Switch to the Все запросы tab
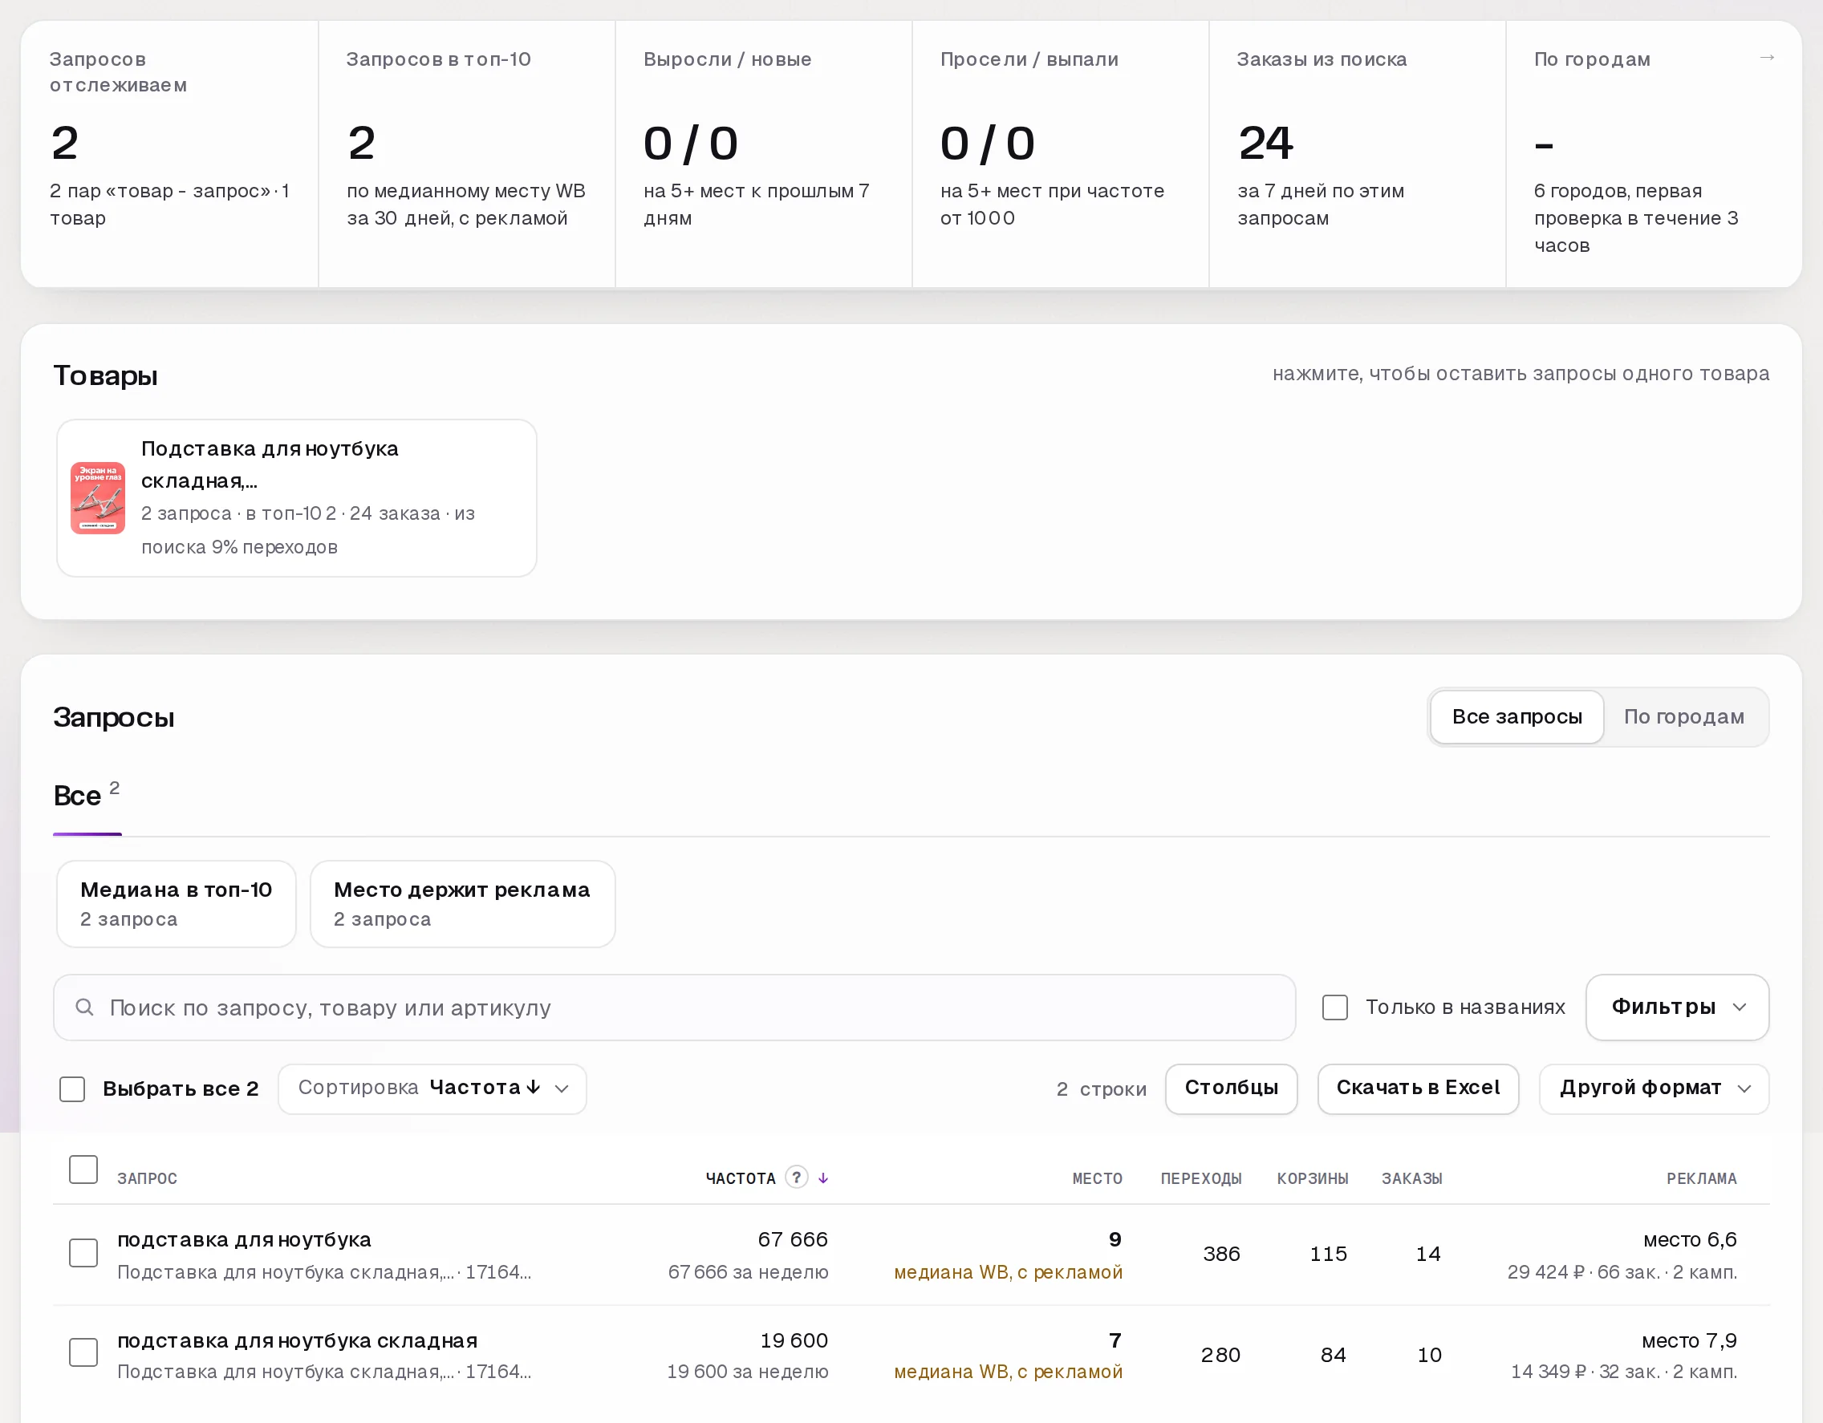The width and height of the screenshot is (1823, 1423). point(1516,717)
